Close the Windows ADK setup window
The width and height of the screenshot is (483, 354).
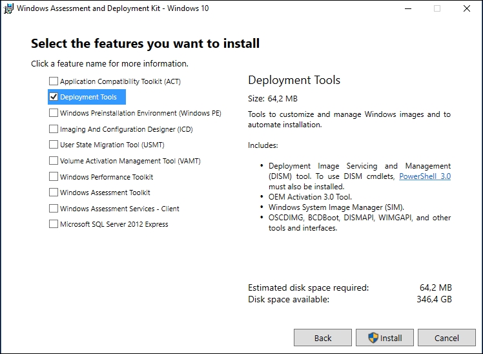[x=466, y=8]
